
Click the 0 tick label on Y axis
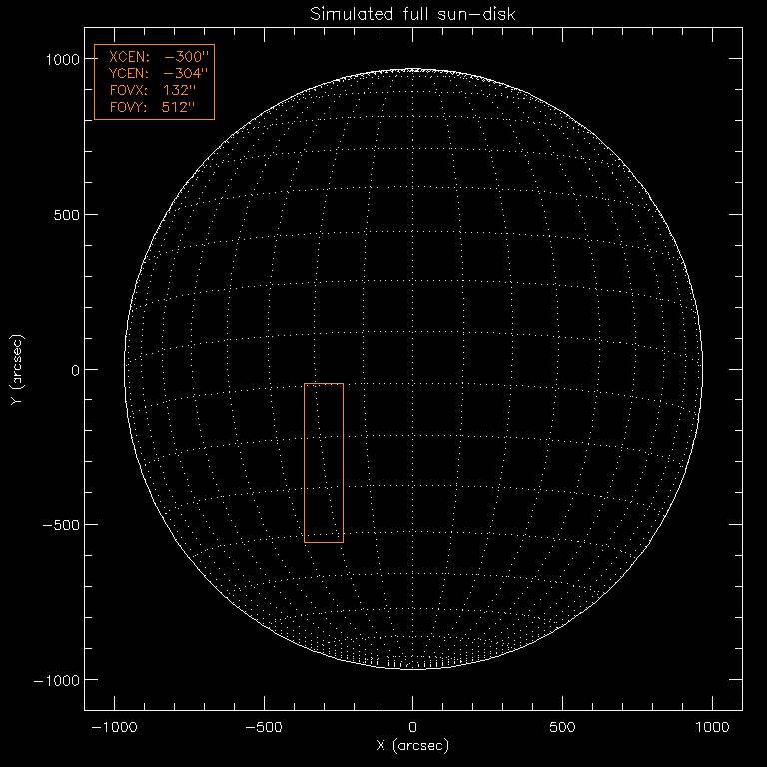click(x=73, y=370)
